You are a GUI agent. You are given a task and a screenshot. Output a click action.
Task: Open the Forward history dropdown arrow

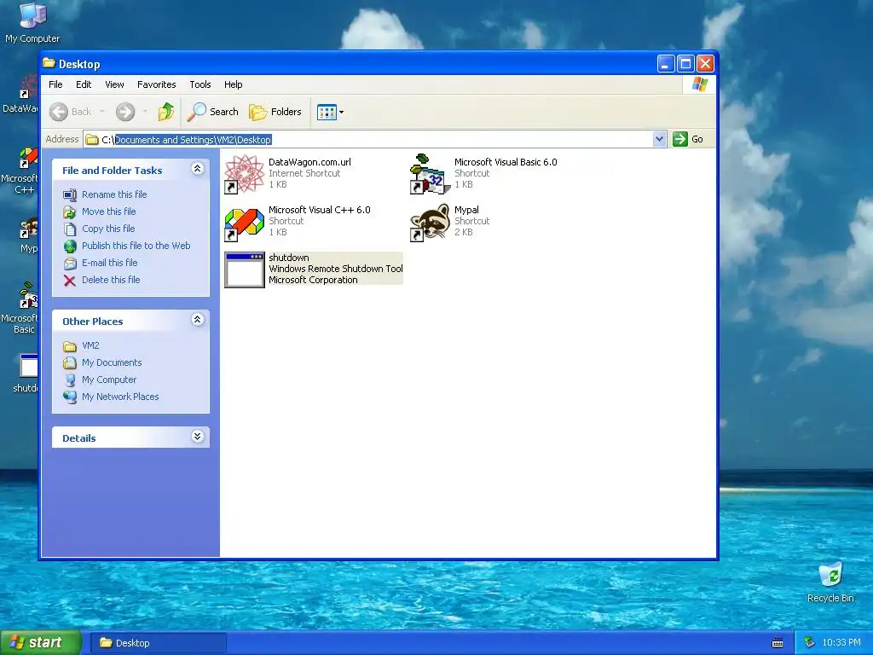pyautogui.click(x=145, y=112)
